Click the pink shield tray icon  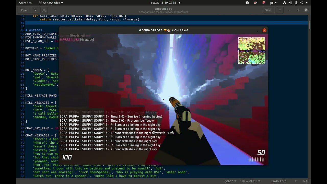[x=264, y=3]
